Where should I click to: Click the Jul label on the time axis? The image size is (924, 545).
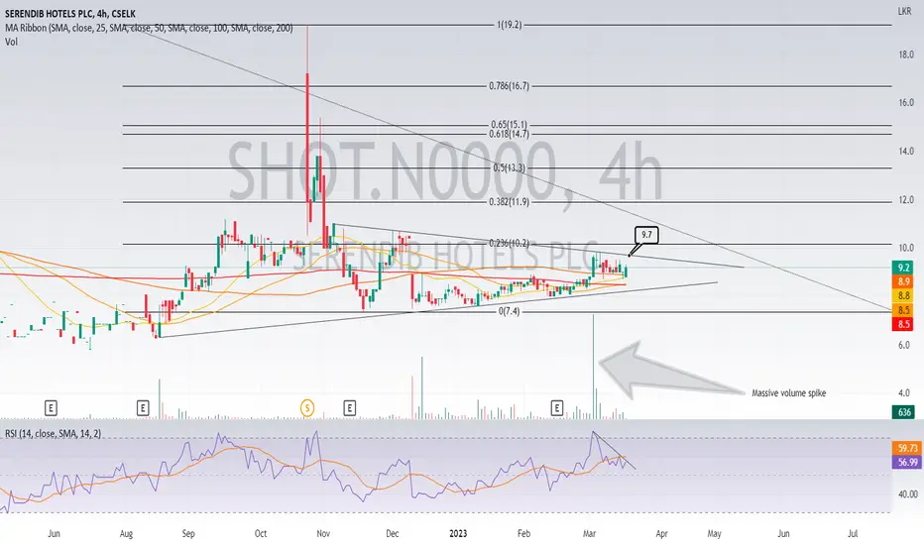pyautogui.click(x=853, y=534)
